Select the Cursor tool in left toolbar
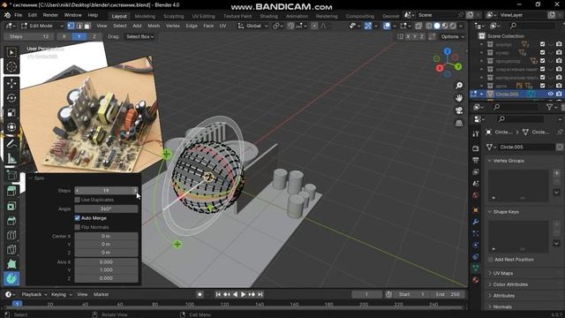565x318 pixels. [x=11, y=67]
